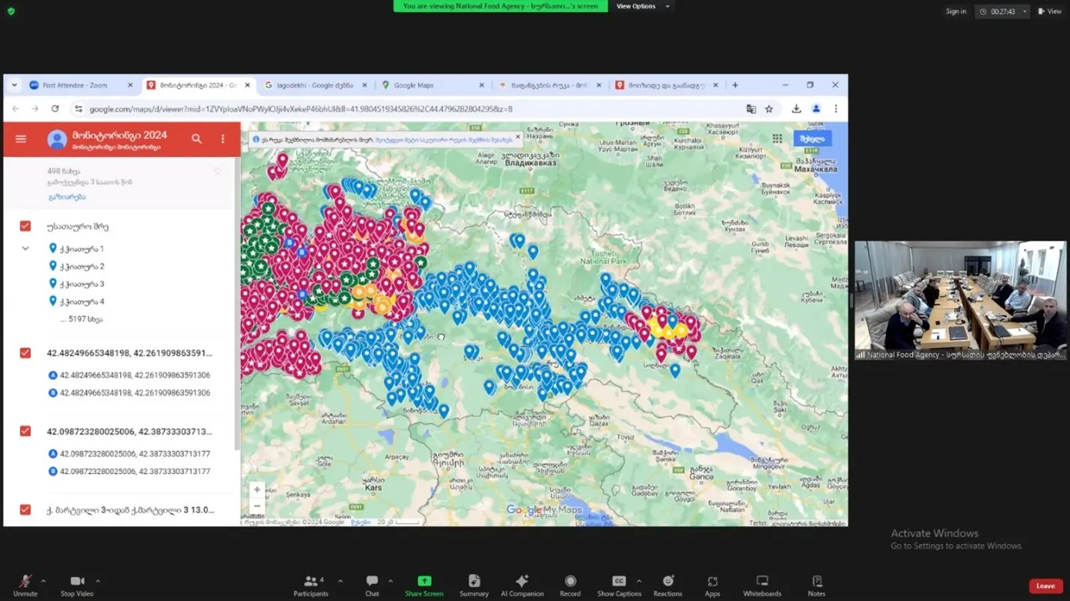
Task: Toggle the checkbox for layer 42.098723280025006
Action: click(x=25, y=431)
